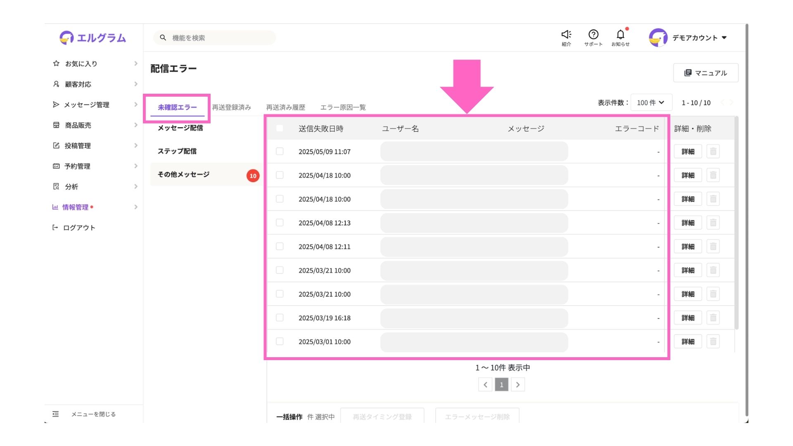This screenshot has height=446, width=793.
Task: Click the メニューを閉じる collapse icon
Action: click(56, 414)
